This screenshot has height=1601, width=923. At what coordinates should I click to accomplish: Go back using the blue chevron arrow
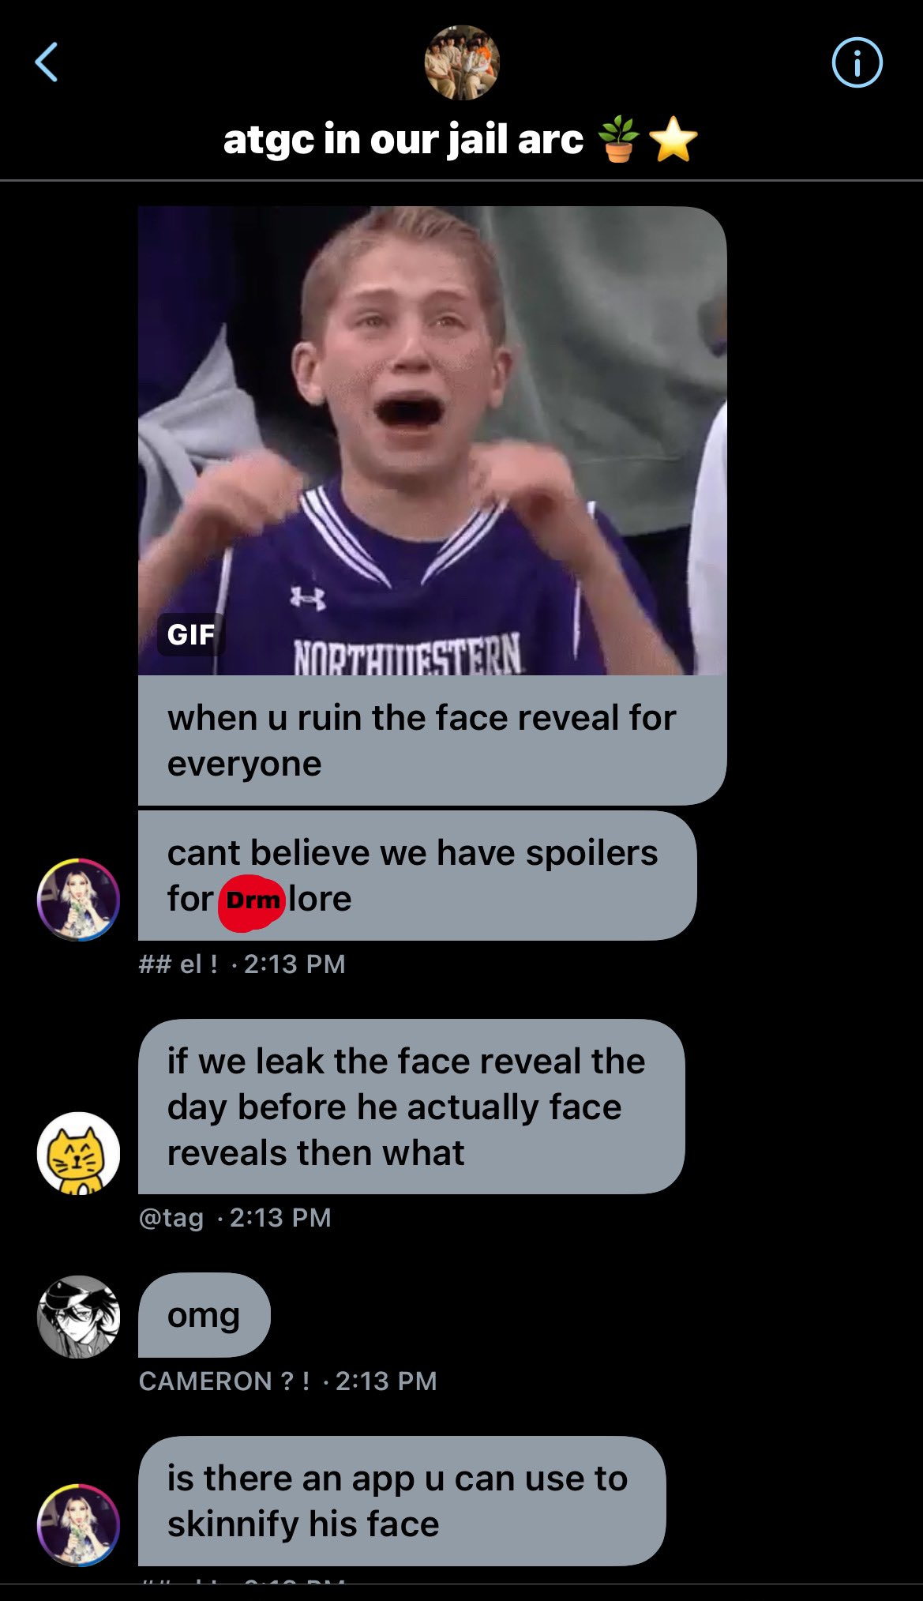tap(47, 62)
